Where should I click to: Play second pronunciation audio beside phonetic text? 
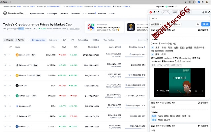click(x=175, y=44)
